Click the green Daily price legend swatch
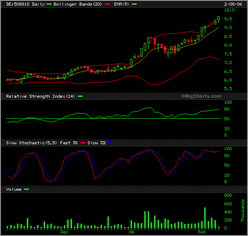The width and height of the screenshot is (248, 236). point(49,4)
